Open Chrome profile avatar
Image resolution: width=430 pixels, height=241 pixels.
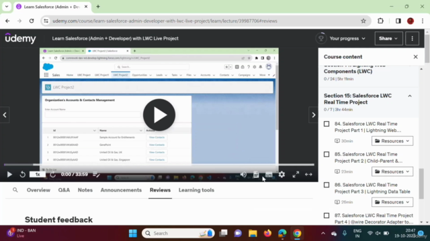click(411, 21)
